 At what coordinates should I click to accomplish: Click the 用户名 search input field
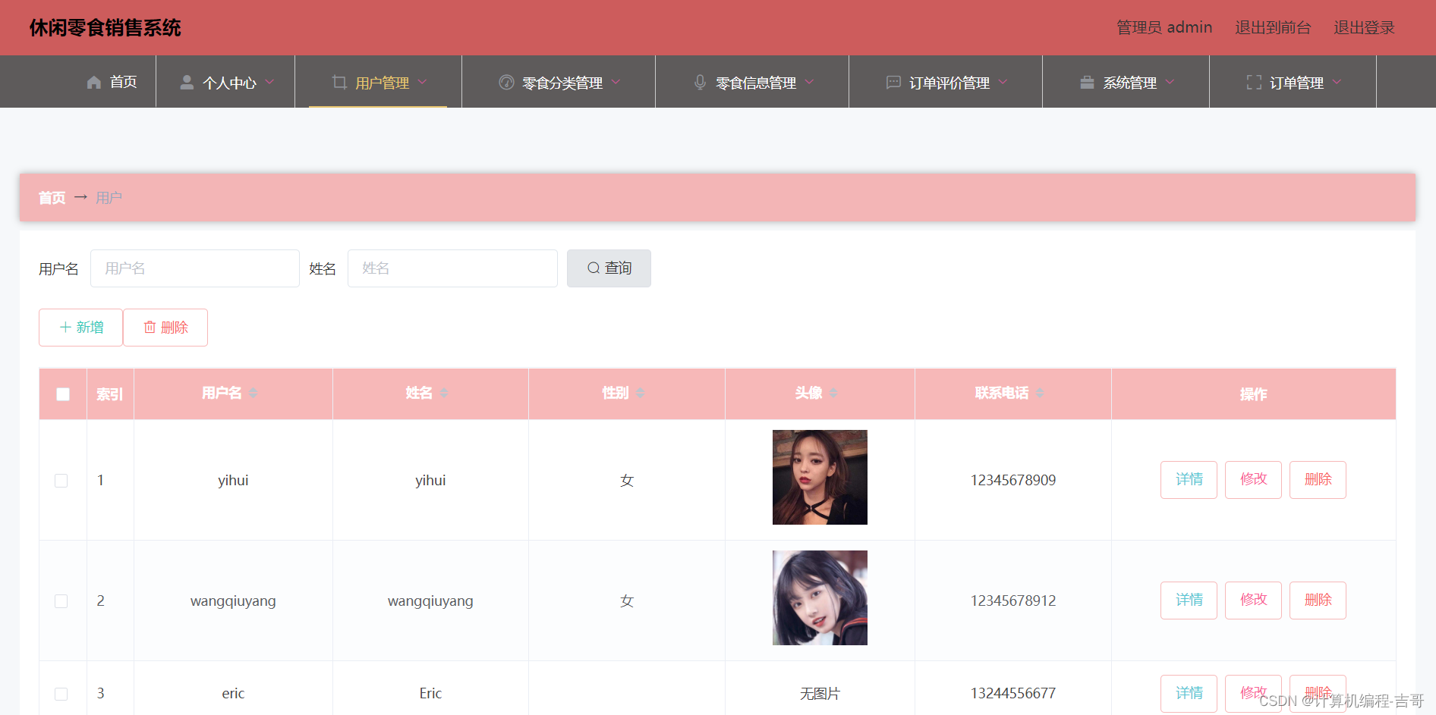click(x=194, y=268)
